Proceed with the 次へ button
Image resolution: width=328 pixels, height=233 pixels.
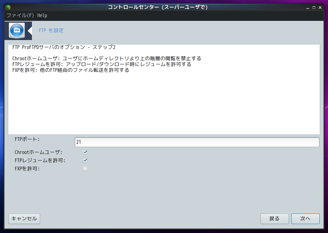point(305,219)
